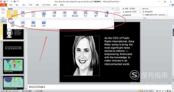Screen dimensions: 174x92
Task: Choose the 形状 (Shape) transition effect
Action: point(85,14)
